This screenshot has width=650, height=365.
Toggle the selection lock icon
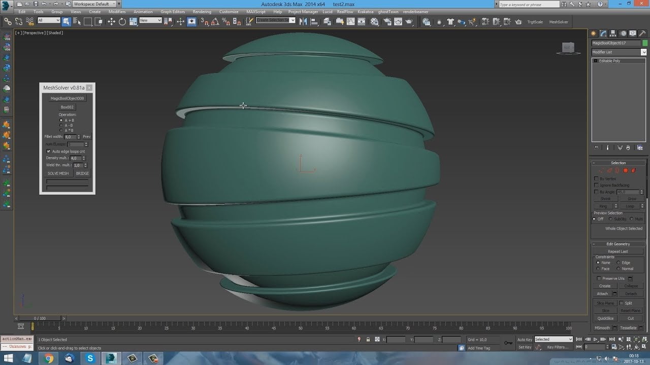click(368, 340)
